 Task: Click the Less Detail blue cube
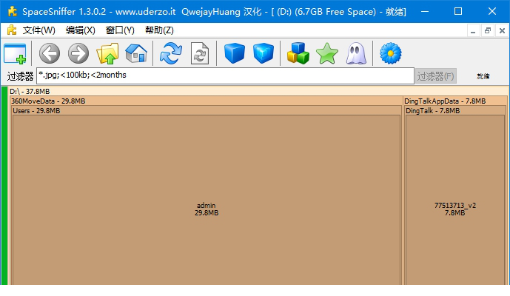(235, 53)
